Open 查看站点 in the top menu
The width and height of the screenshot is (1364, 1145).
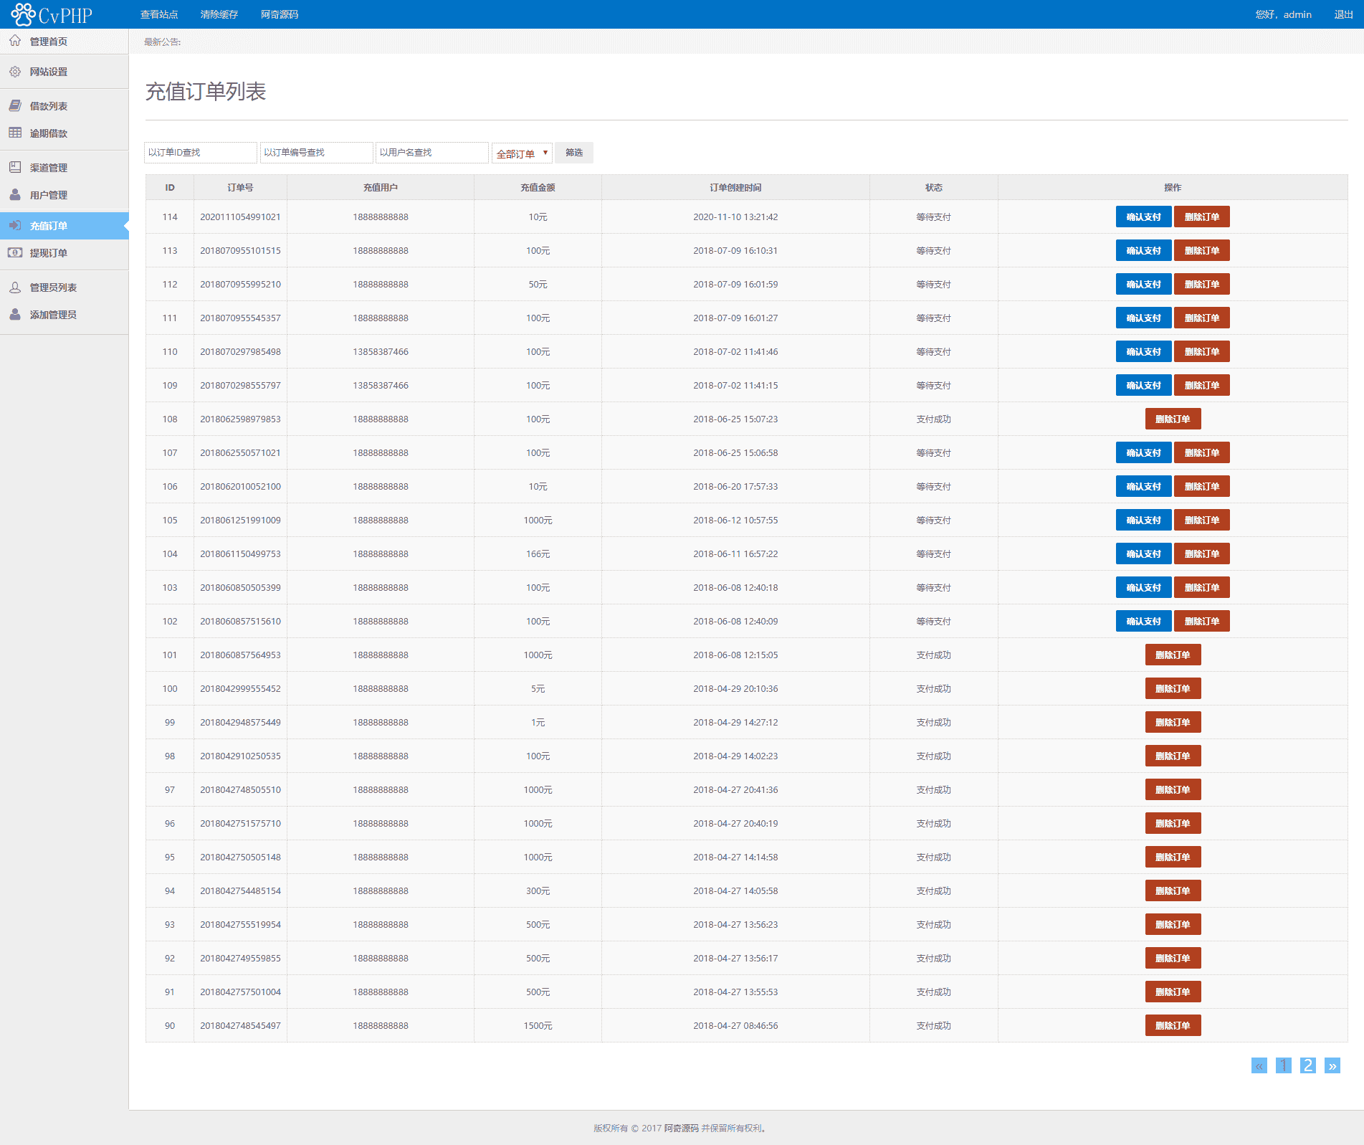click(159, 14)
